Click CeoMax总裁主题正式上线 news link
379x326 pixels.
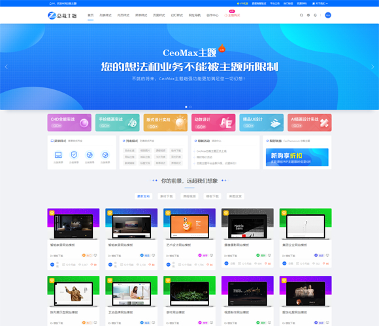pyautogui.click(x=212, y=151)
